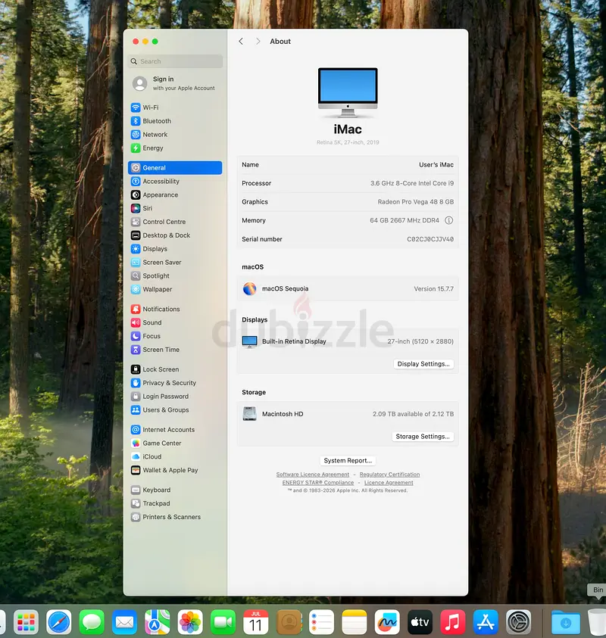Select General in the sidebar

(175, 168)
